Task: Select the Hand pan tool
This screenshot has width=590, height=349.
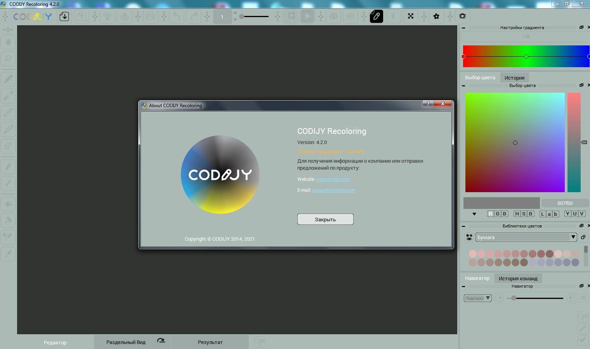Action: click(x=8, y=42)
